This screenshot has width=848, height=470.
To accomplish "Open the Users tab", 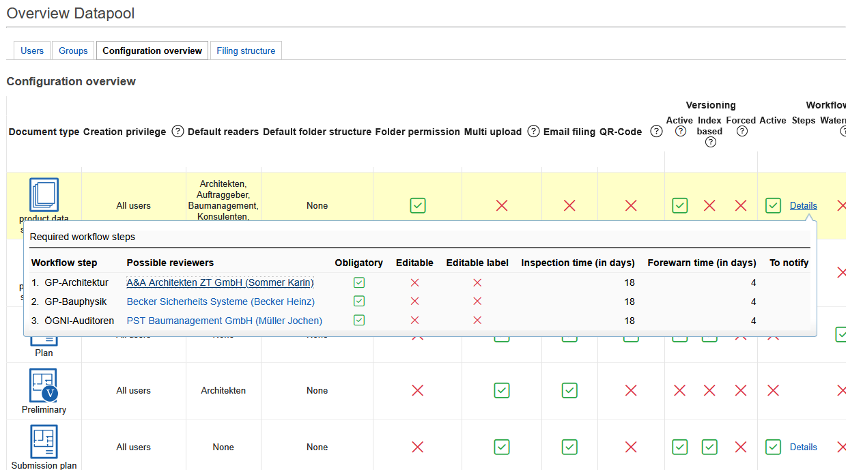I will [32, 51].
